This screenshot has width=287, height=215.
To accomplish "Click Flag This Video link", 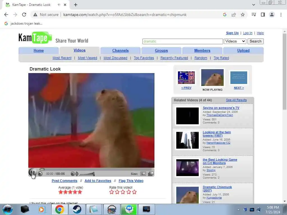I will click(x=131, y=181).
